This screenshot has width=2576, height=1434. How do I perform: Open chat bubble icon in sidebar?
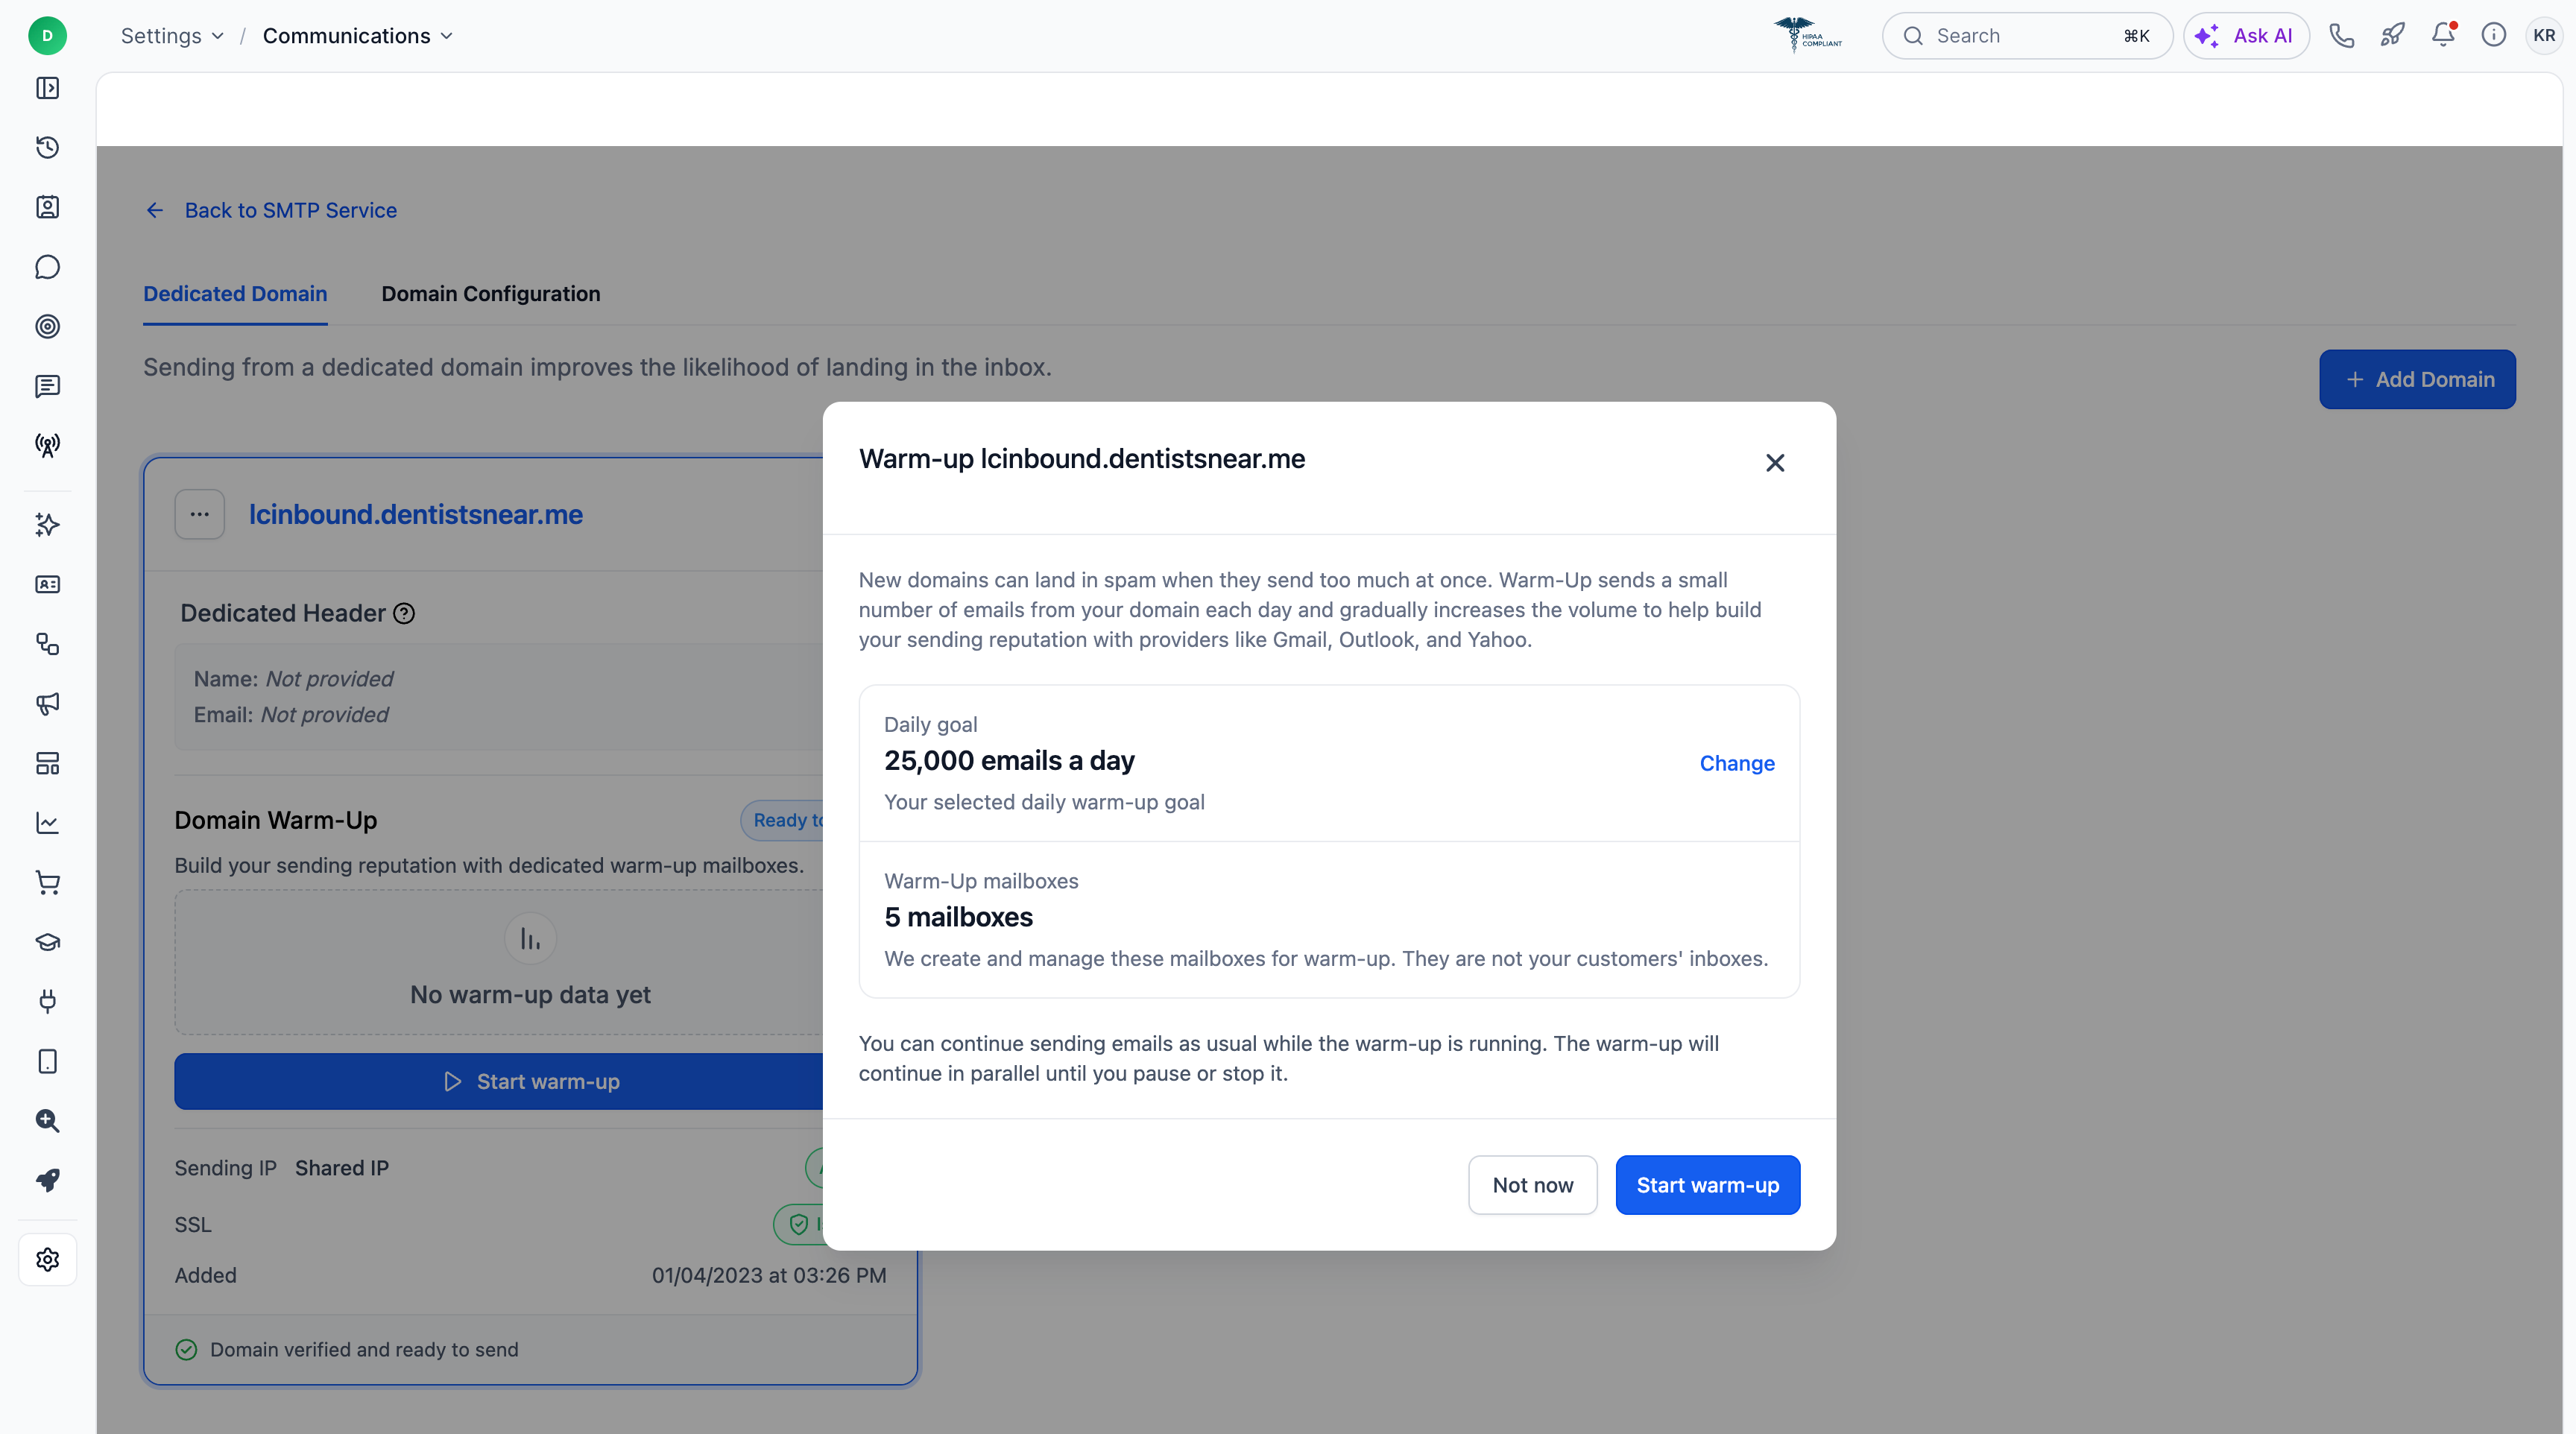click(x=47, y=267)
